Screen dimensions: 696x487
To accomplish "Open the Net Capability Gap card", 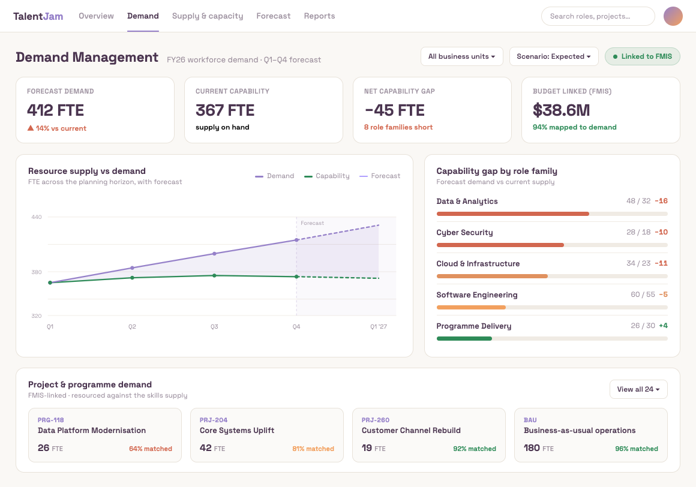I will [x=433, y=110].
